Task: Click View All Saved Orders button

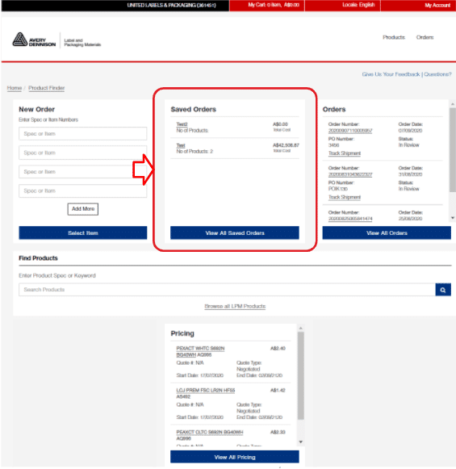Action: pyautogui.click(x=235, y=232)
